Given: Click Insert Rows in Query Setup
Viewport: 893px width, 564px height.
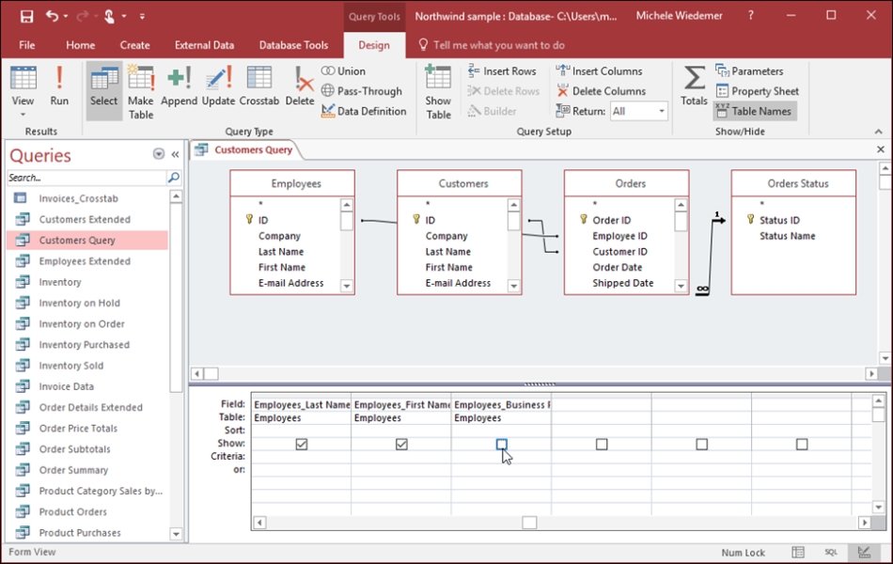Looking at the screenshot, I should [x=502, y=71].
